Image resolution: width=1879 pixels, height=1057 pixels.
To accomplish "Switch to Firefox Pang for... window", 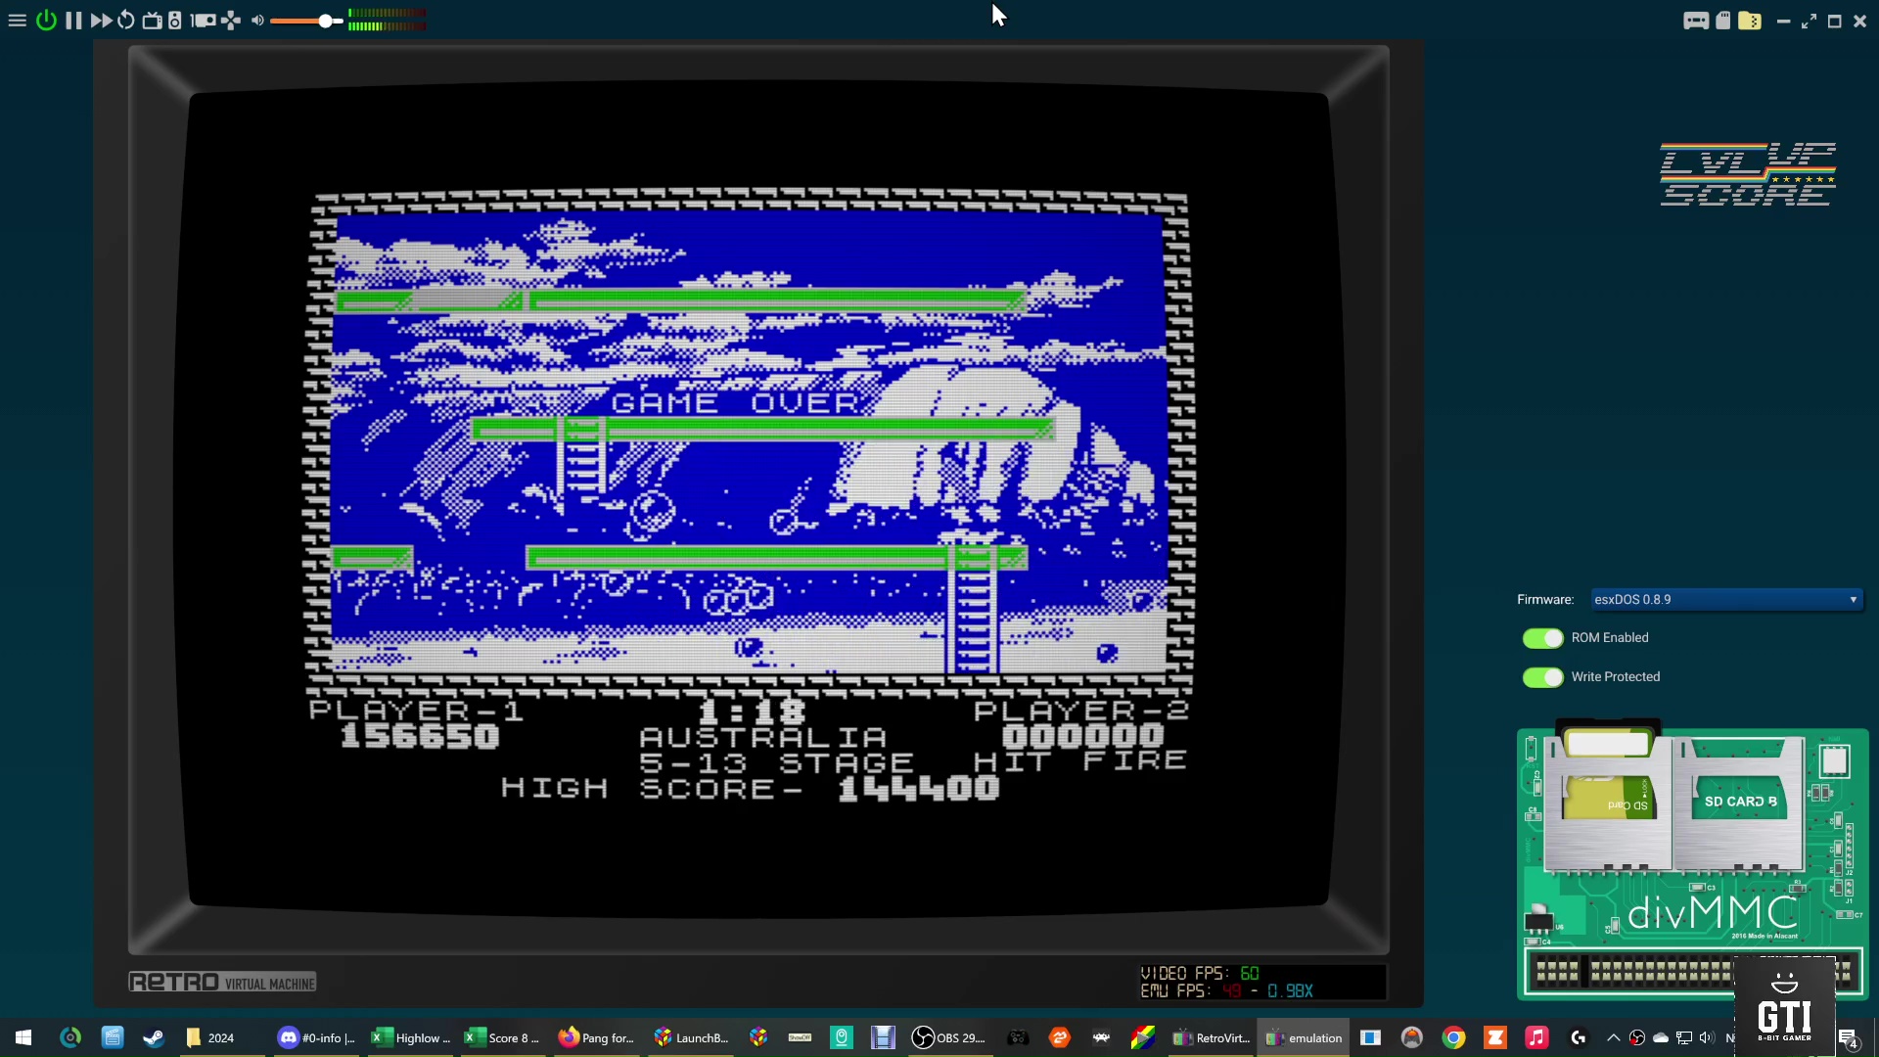I will pos(596,1037).
